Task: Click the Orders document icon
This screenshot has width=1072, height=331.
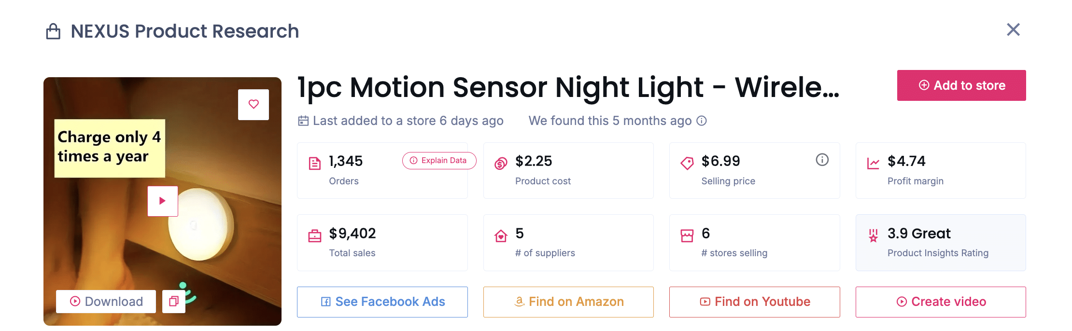Action: (314, 164)
